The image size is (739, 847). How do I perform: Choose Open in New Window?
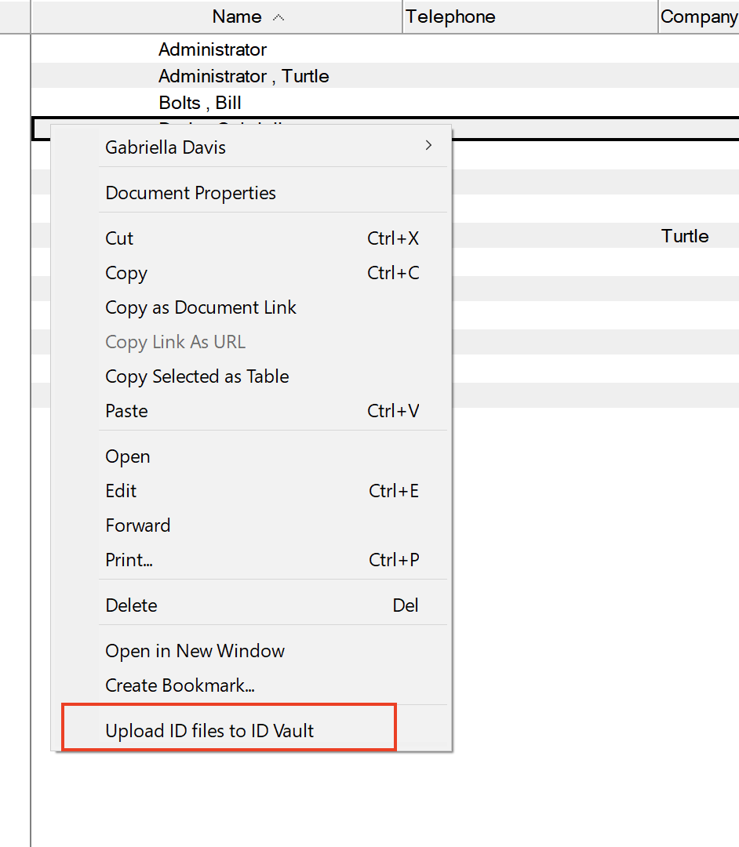(x=195, y=651)
